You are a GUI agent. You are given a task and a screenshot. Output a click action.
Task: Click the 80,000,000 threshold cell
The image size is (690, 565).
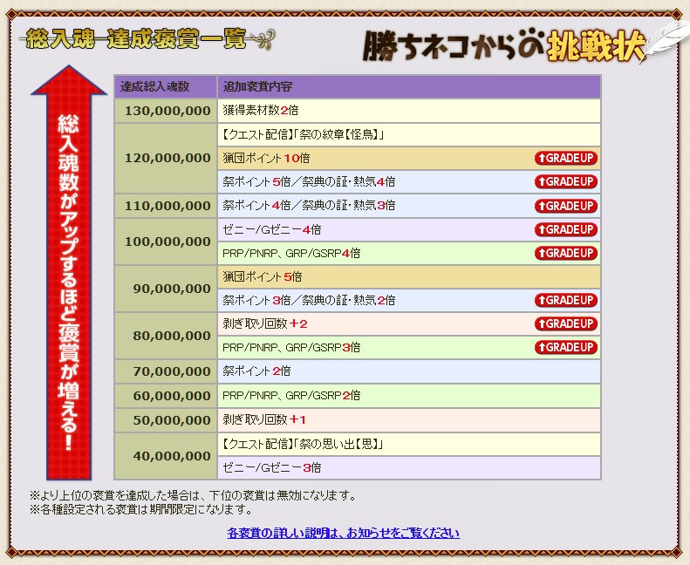coord(166,336)
